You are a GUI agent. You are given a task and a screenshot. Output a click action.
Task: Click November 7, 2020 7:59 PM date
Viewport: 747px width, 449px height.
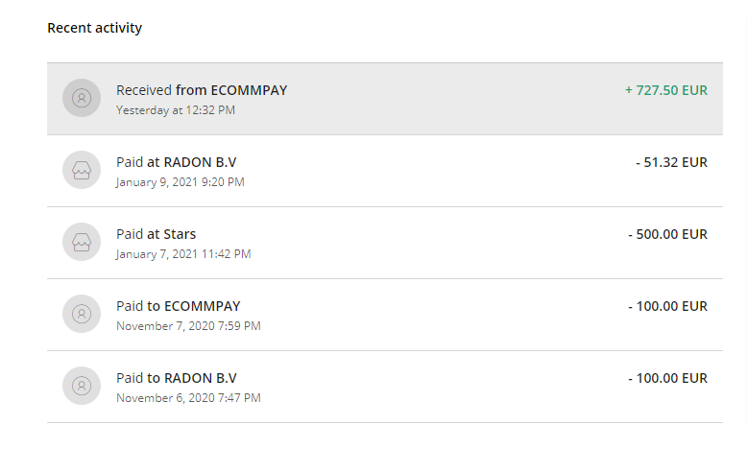click(x=188, y=326)
